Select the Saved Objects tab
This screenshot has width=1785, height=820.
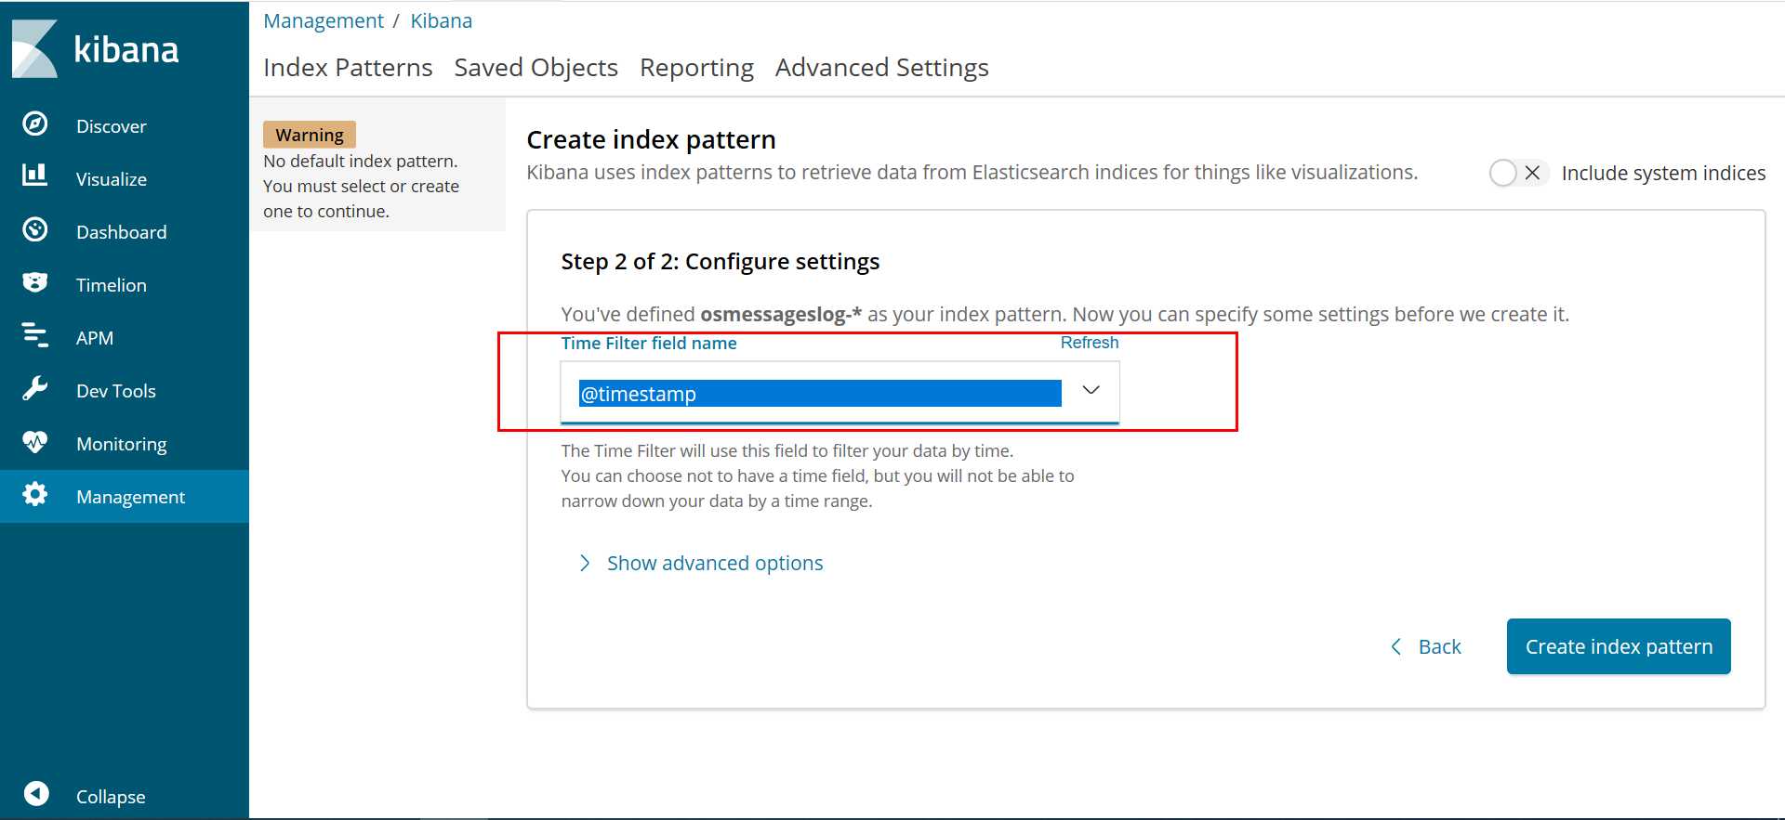[535, 67]
